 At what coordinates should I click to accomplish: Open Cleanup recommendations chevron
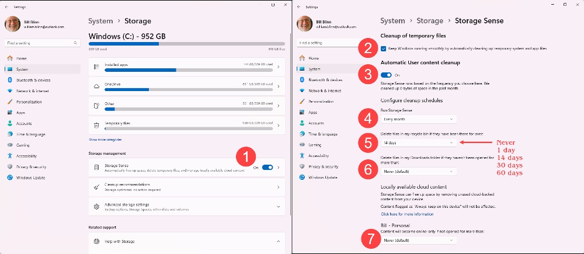point(278,187)
